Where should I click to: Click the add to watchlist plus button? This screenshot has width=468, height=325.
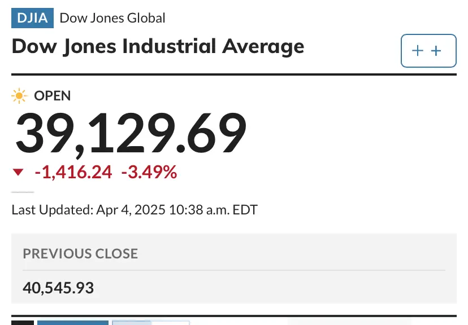pos(428,51)
